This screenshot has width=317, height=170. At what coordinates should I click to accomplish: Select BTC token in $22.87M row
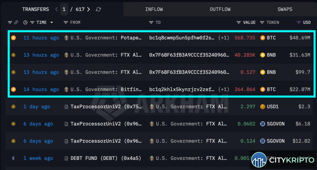[x=271, y=89]
